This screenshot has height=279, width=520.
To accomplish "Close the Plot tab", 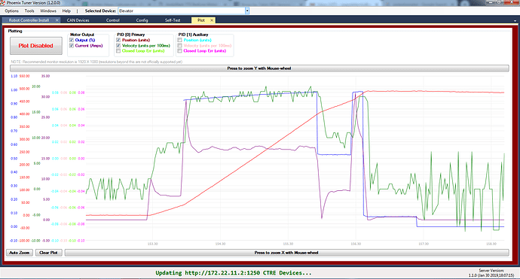I will (212, 20).
